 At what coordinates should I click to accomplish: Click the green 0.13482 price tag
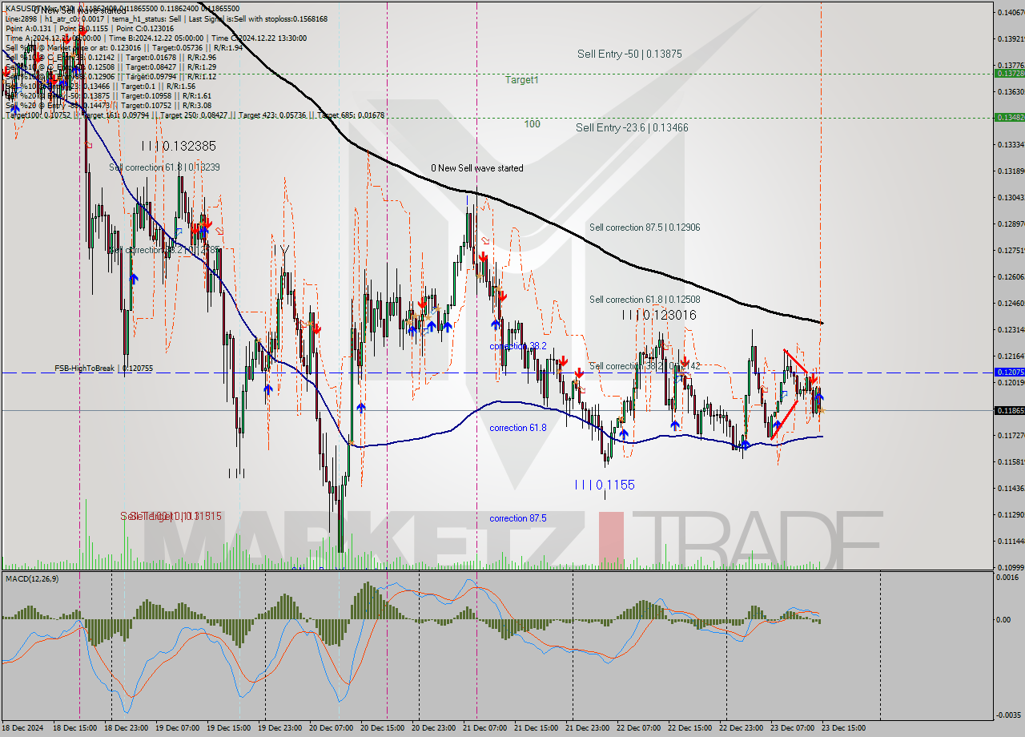click(x=1008, y=117)
